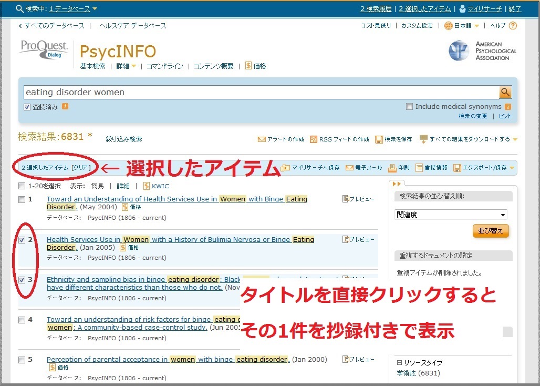Click the price icon for result 2
540x386 pixels.
coord(123,248)
